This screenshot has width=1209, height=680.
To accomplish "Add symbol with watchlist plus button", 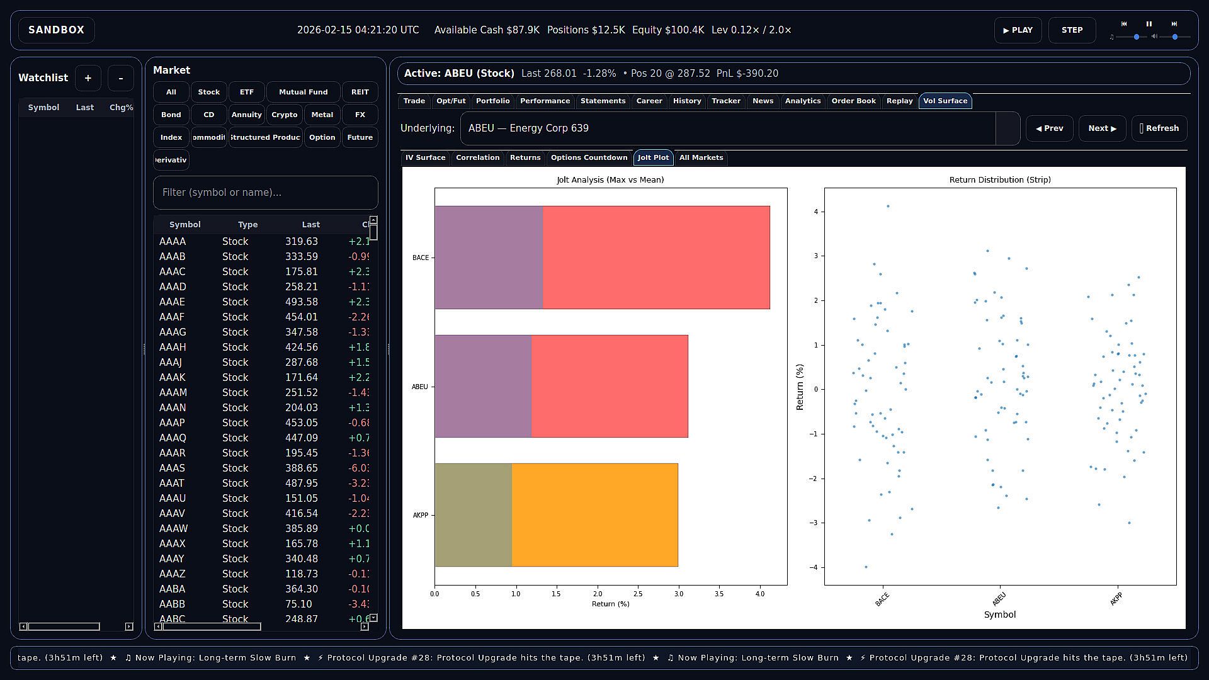I will click(88, 78).
